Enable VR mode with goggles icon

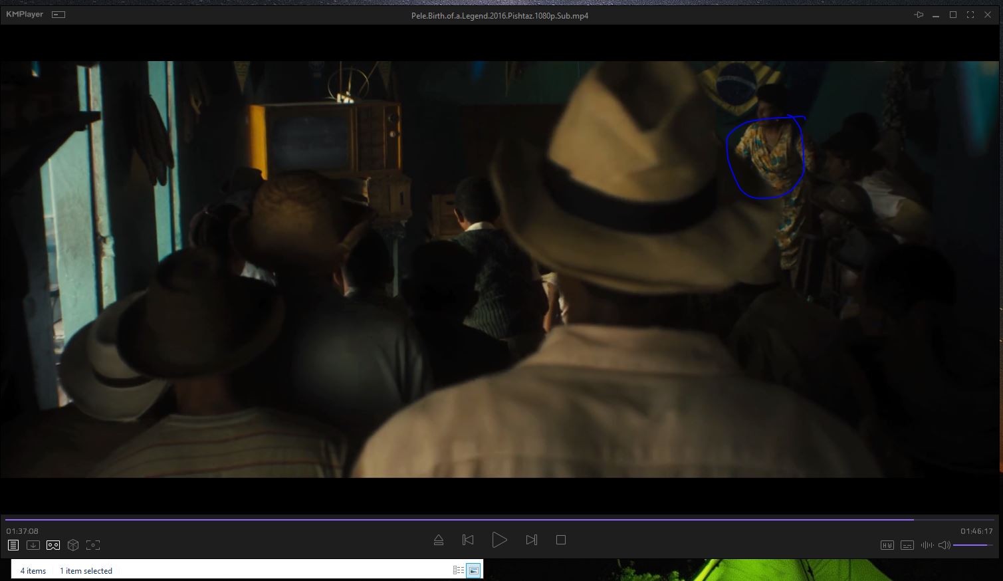click(53, 545)
